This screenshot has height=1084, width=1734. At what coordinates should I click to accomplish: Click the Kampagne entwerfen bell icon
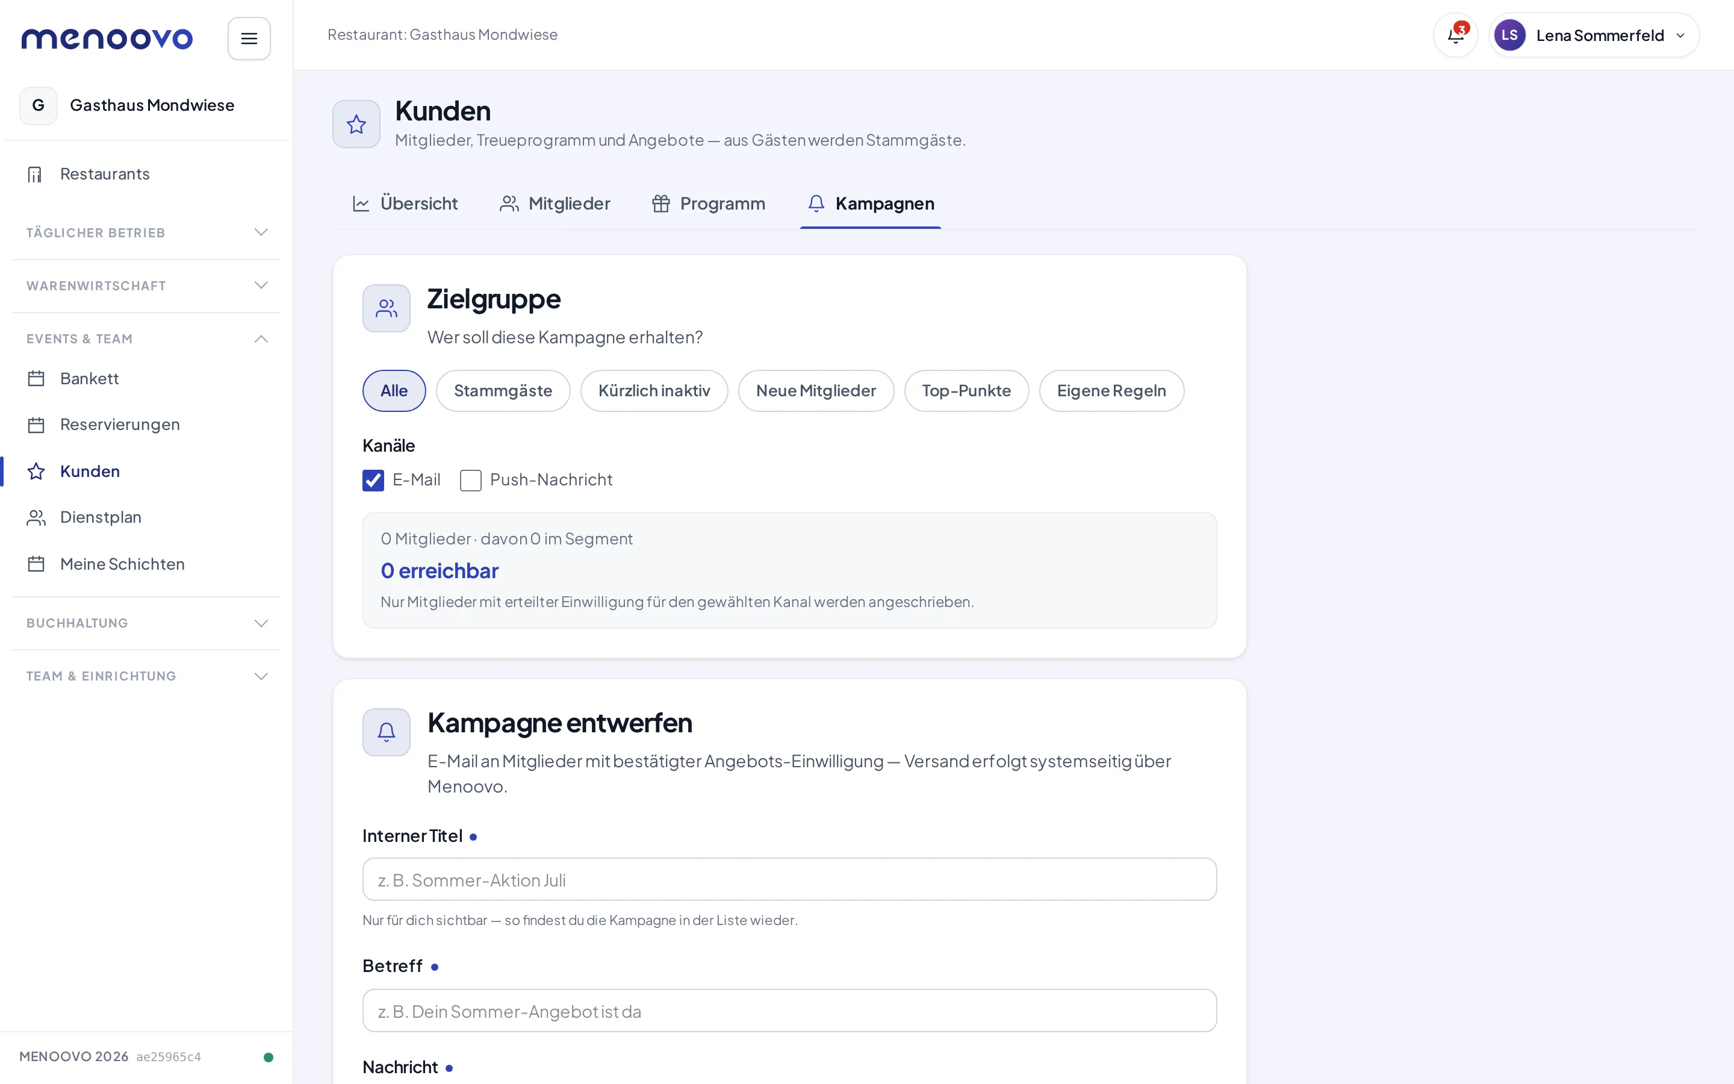tap(386, 732)
